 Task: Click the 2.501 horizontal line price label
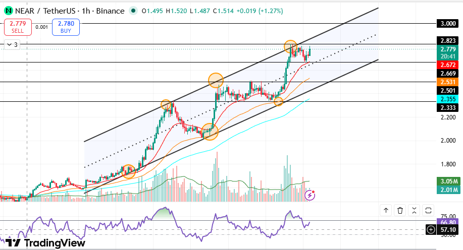(x=448, y=91)
